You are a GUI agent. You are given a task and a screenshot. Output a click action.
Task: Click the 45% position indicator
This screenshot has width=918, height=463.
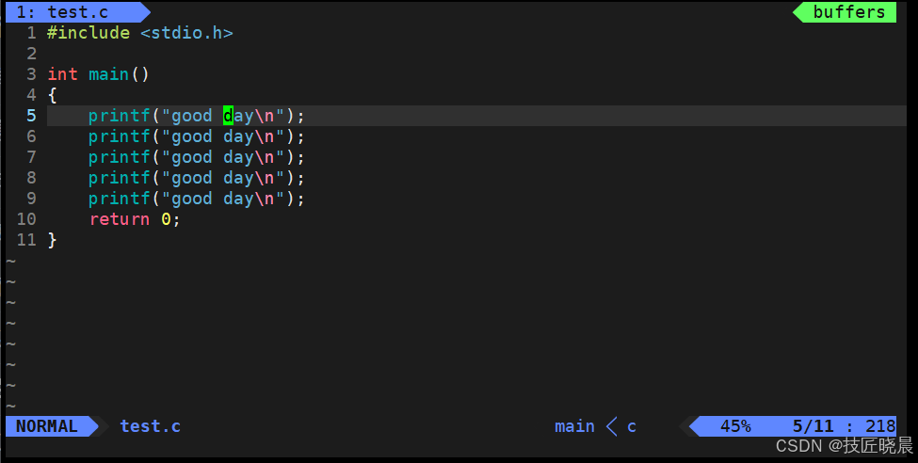tap(735, 426)
